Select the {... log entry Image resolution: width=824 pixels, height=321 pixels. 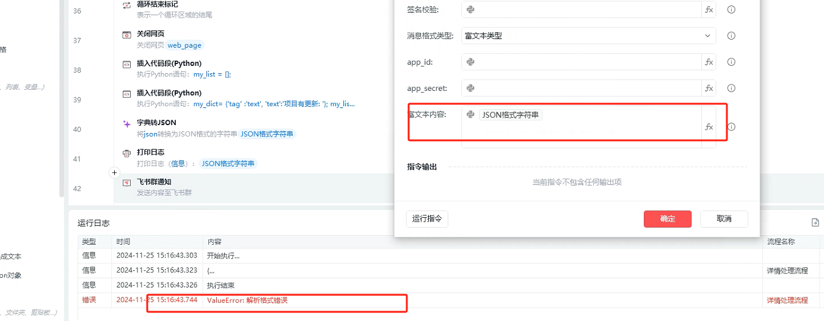pos(211,270)
